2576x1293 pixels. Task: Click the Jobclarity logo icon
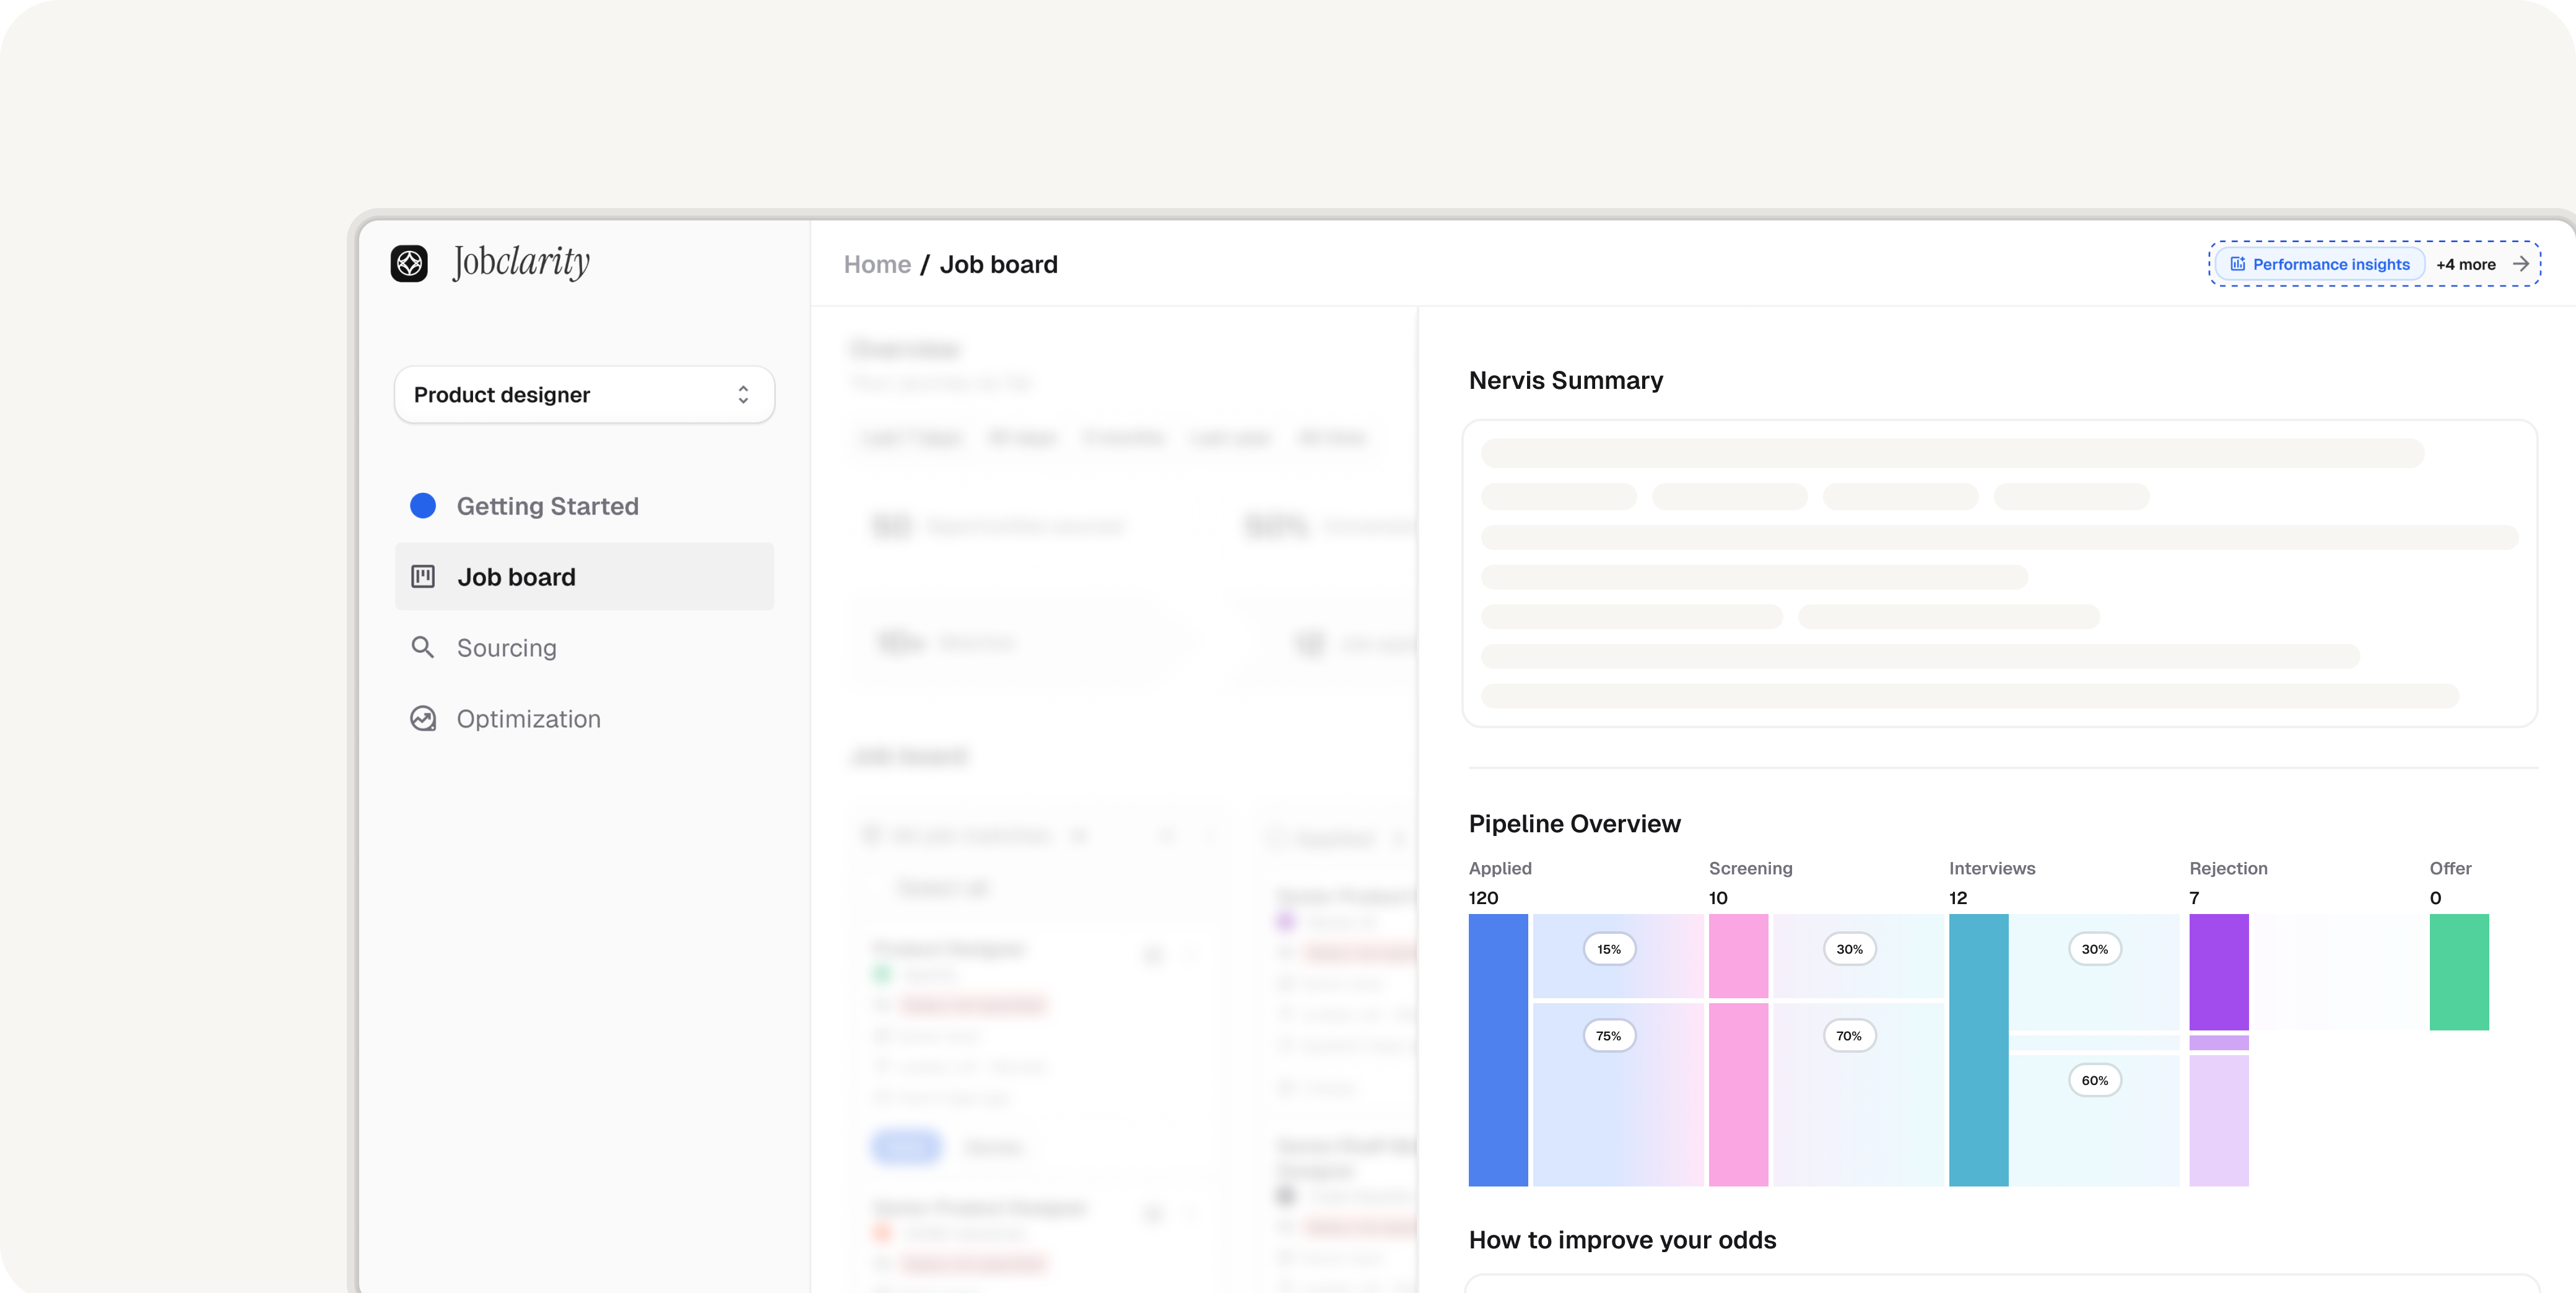coord(410,263)
